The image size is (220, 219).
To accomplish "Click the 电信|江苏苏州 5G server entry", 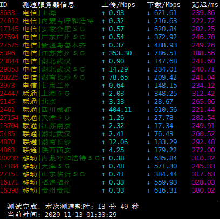I will coord(54,53).
